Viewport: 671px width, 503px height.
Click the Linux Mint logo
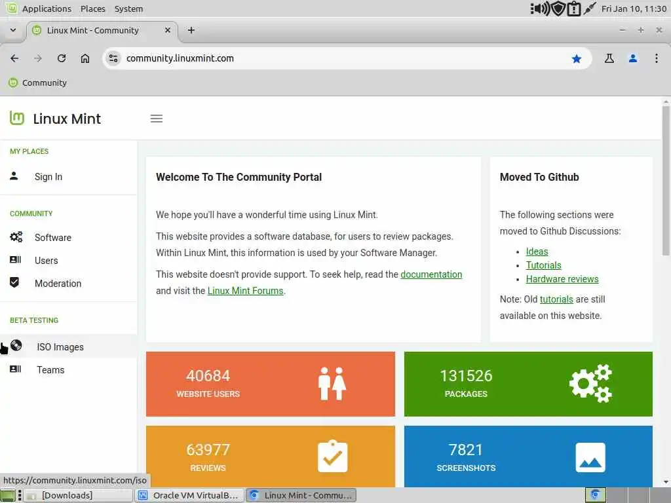55,119
